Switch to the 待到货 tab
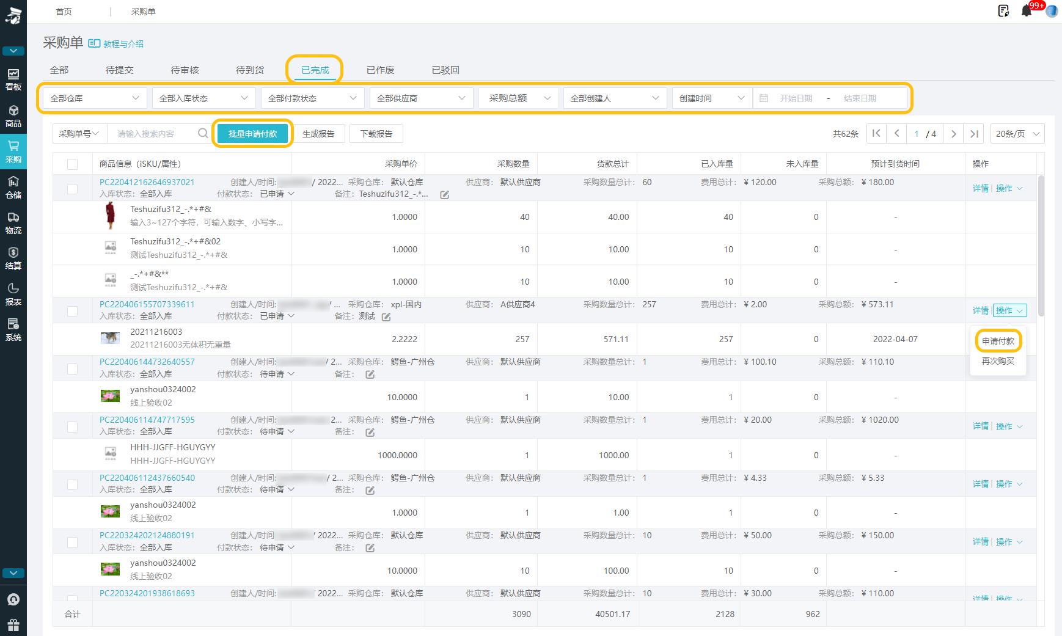1062x636 pixels. coord(250,70)
